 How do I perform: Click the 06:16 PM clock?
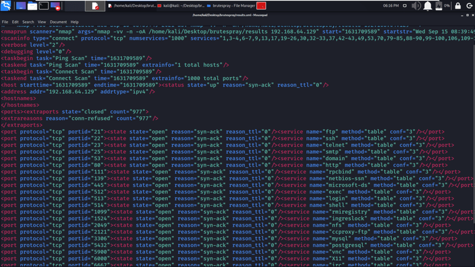coord(391,6)
